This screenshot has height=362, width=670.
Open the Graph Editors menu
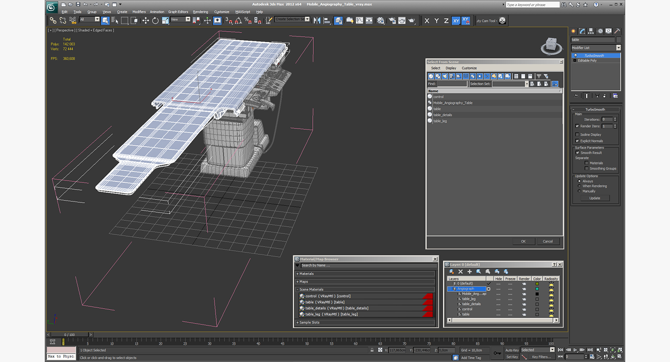[x=178, y=12]
